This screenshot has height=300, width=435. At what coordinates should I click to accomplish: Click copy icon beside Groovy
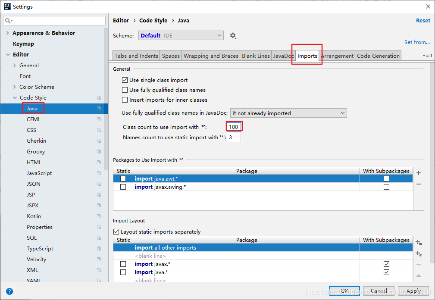(x=99, y=151)
